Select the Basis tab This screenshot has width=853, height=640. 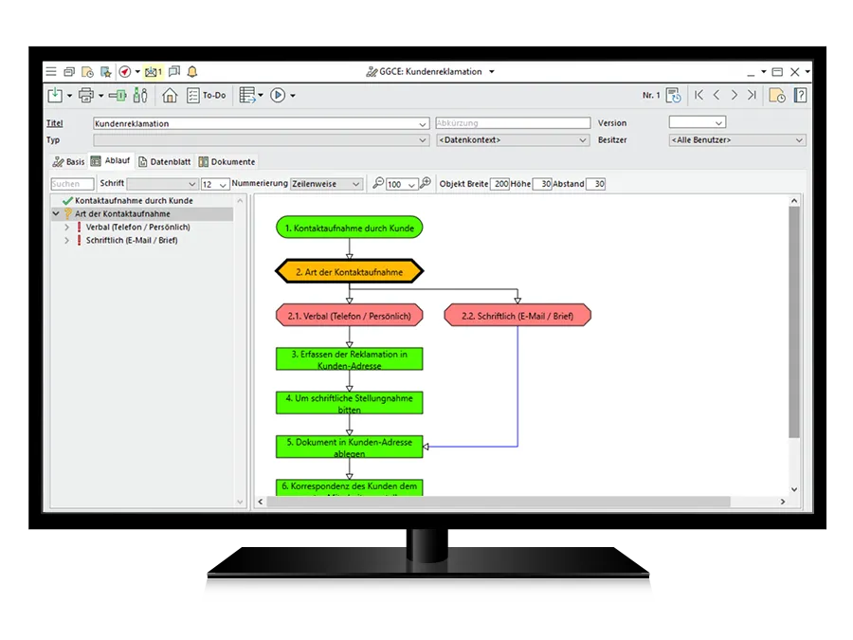coord(68,162)
